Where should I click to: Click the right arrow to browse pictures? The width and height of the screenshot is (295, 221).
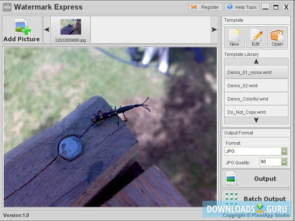tap(214, 29)
